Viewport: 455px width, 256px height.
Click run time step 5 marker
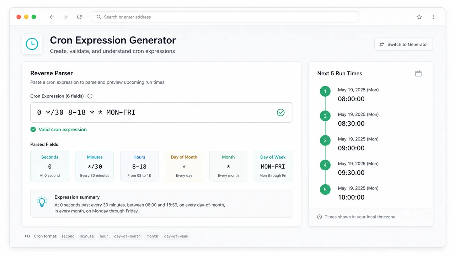pos(325,190)
